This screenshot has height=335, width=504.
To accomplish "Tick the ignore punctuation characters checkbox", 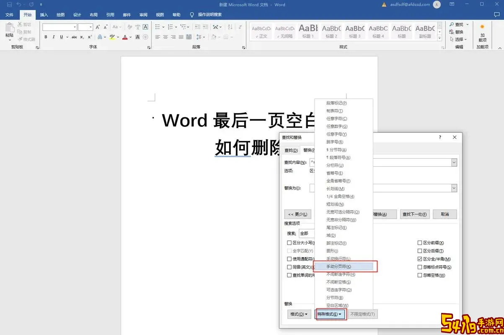I will pos(420,267).
